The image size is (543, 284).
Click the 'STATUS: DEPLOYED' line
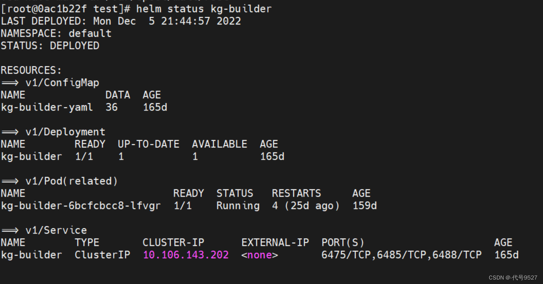[x=50, y=46]
